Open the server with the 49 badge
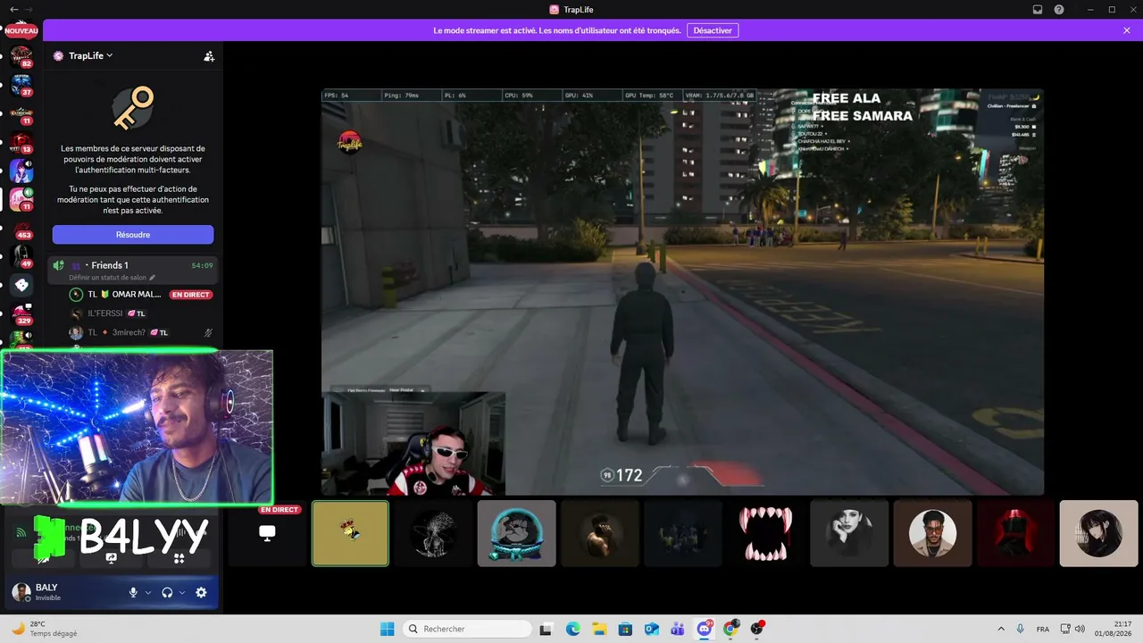Screen dimensions: 1143x643 (x=20, y=257)
